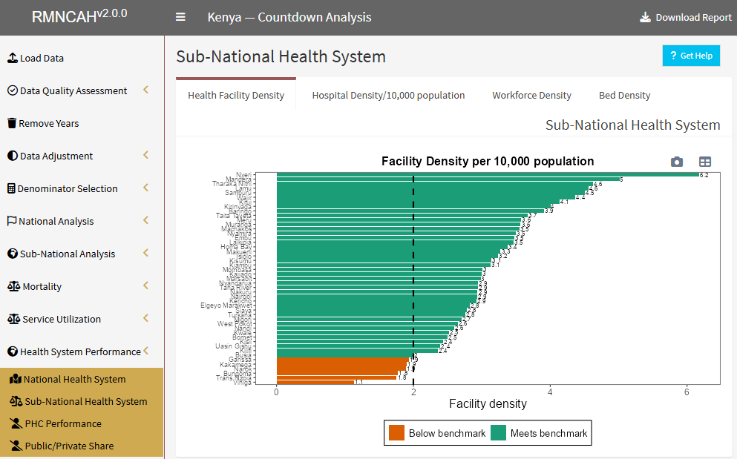The height and width of the screenshot is (459, 737).
Task: Toggle the hamburger sidebar menu icon
Action: click(x=180, y=17)
